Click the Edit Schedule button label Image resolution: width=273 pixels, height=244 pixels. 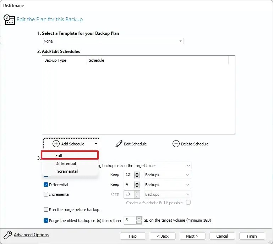coord(135,144)
